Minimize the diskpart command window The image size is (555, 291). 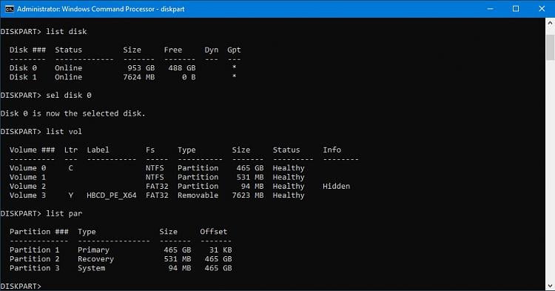coord(490,9)
